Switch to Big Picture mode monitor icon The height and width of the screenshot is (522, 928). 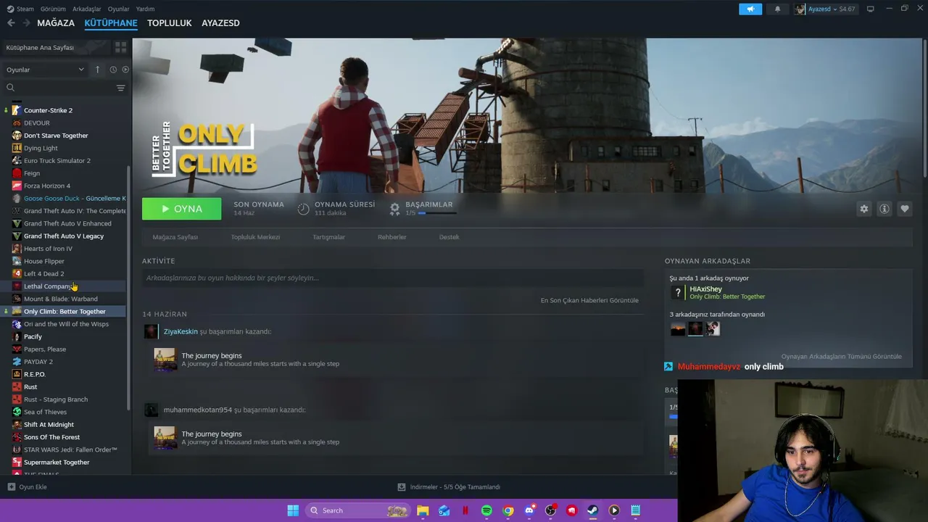pyautogui.click(x=870, y=9)
